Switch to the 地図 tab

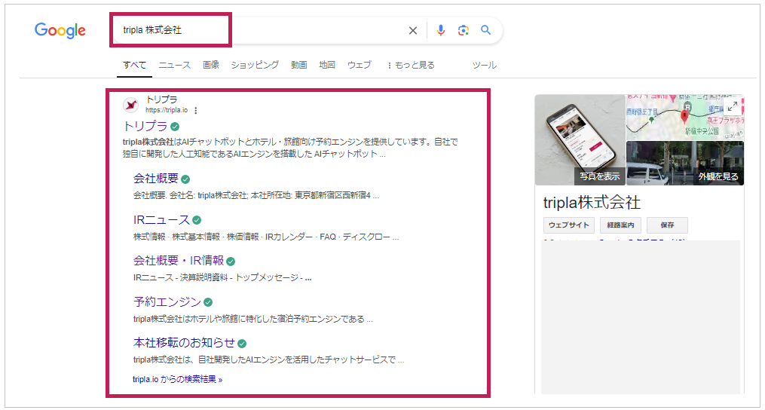pos(327,65)
